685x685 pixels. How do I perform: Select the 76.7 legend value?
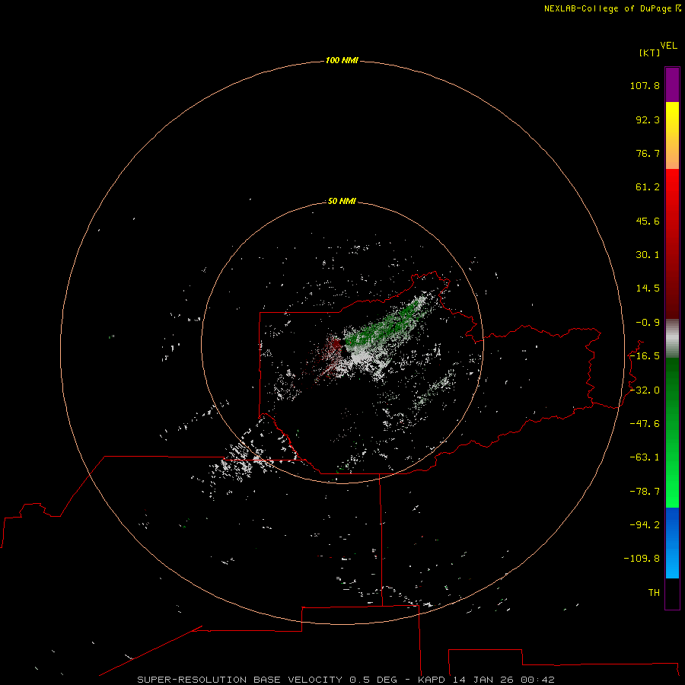coord(648,153)
